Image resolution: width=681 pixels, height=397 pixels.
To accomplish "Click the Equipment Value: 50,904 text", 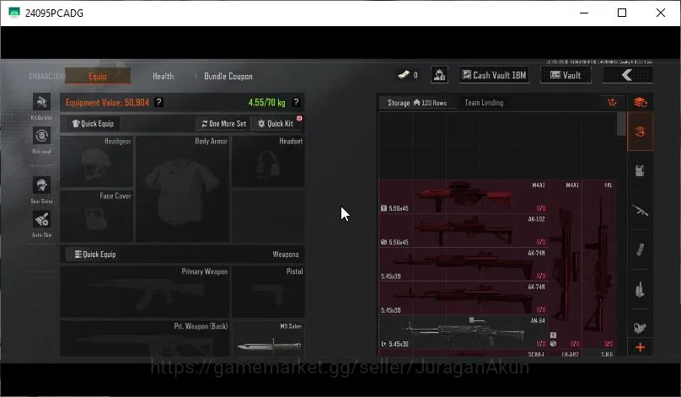I will (x=107, y=103).
